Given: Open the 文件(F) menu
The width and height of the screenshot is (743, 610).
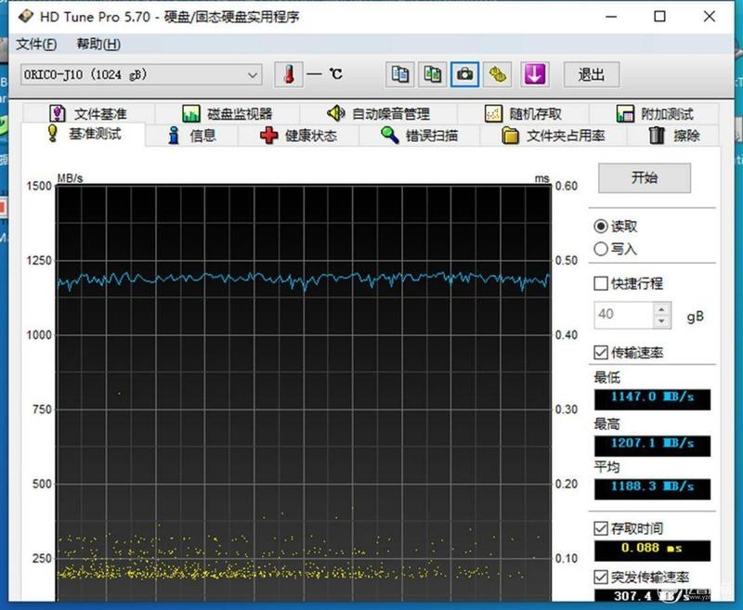Looking at the screenshot, I should click(36, 44).
